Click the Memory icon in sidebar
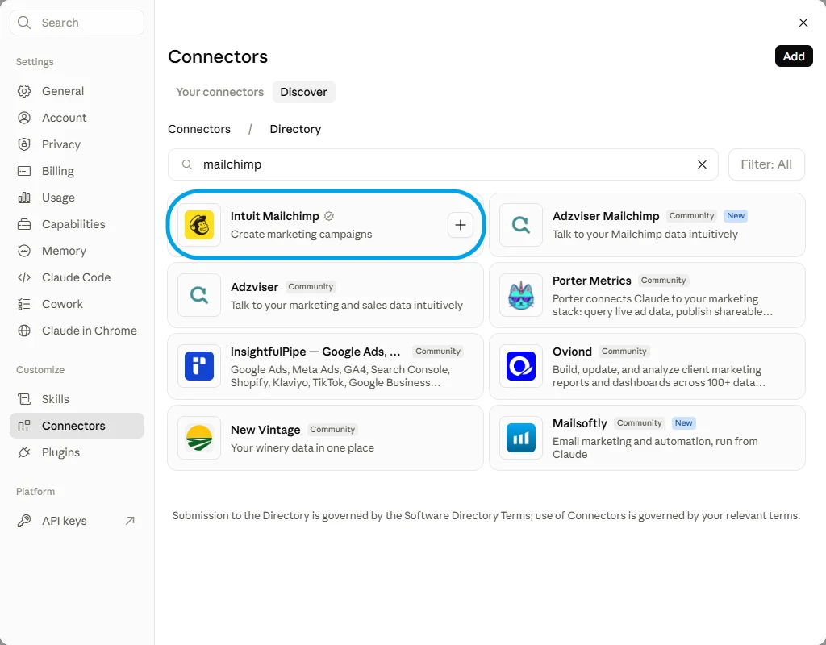The height and width of the screenshot is (645, 826). pyautogui.click(x=24, y=251)
